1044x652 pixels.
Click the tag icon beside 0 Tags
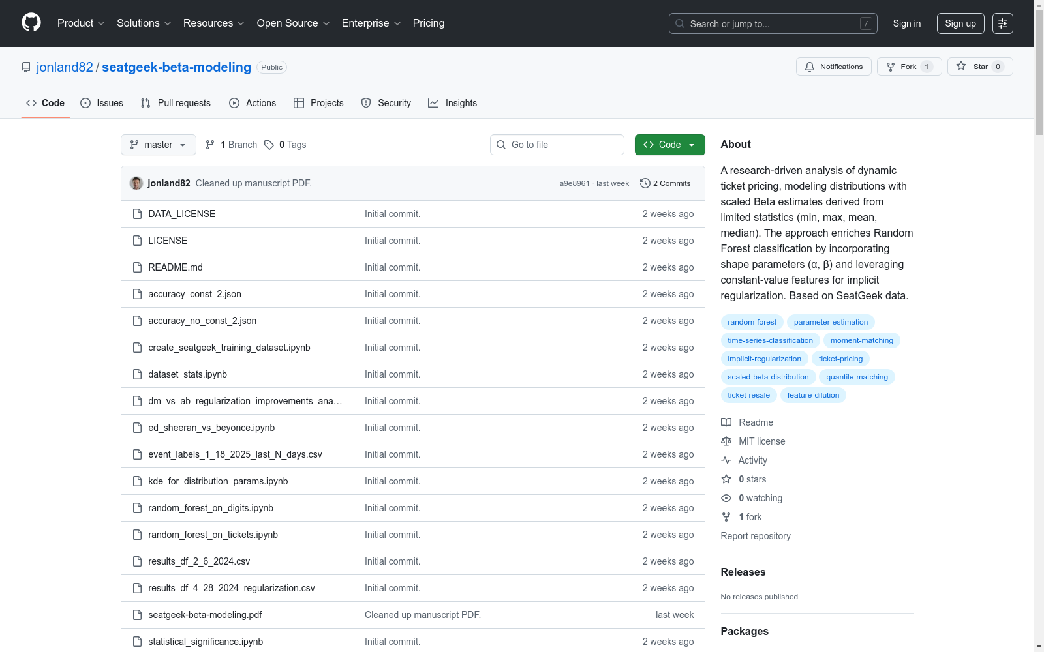(x=269, y=145)
